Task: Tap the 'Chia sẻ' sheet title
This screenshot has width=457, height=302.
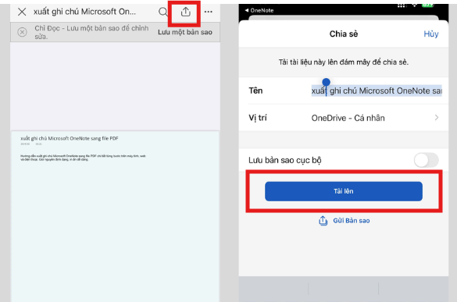Action: pyautogui.click(x=344, y=34)
